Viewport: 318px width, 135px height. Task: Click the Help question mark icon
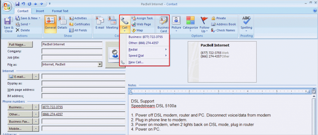point(315,11)
